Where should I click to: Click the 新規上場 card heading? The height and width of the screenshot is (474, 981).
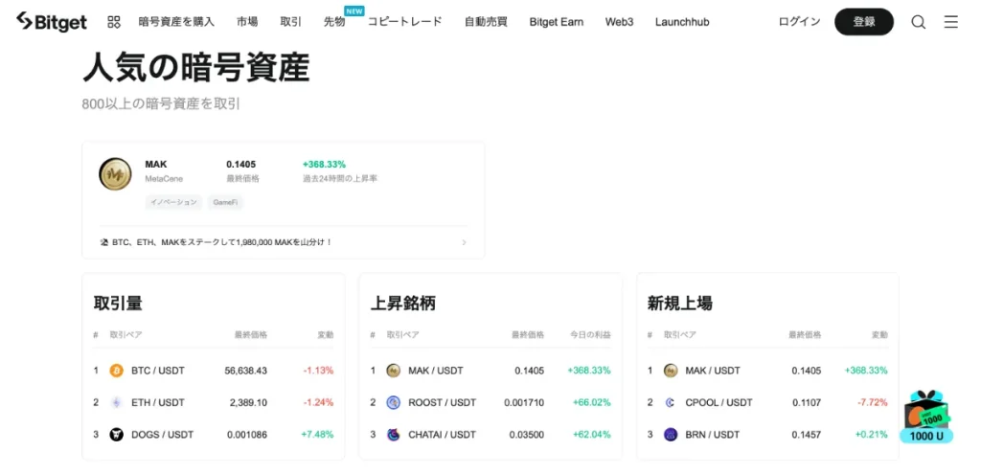click(680, 304)
